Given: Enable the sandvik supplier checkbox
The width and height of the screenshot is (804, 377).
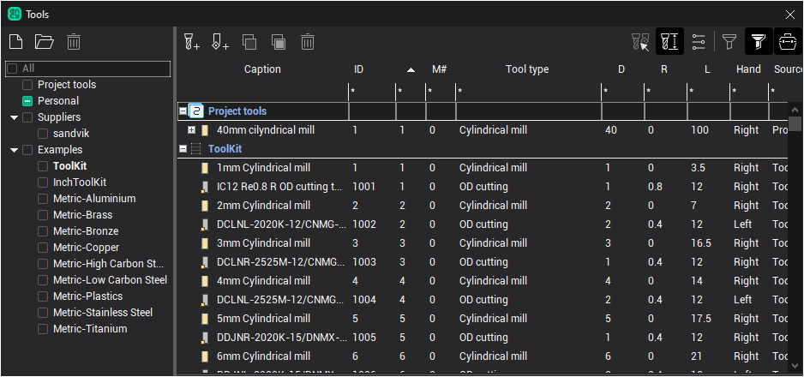Looking at the screenshot, I should [x=44, y=134].
